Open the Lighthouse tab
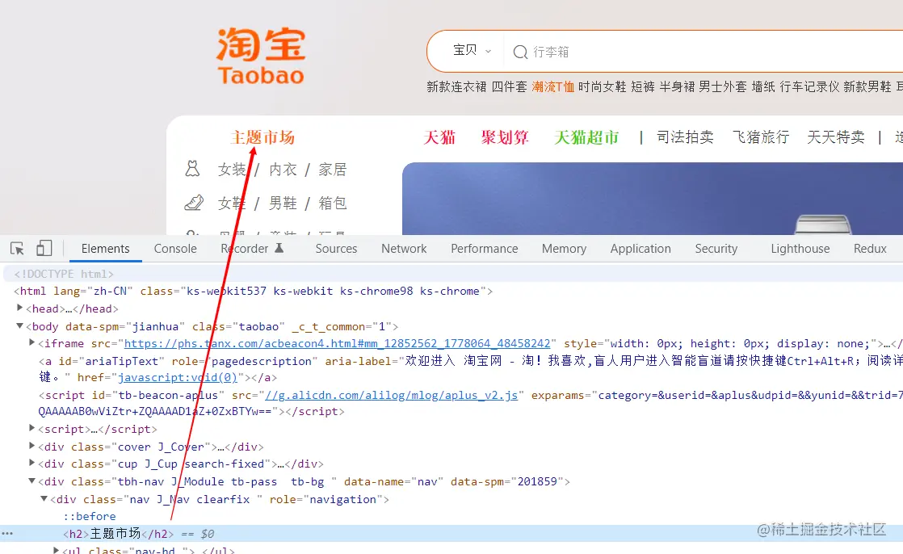 point(800,249)
